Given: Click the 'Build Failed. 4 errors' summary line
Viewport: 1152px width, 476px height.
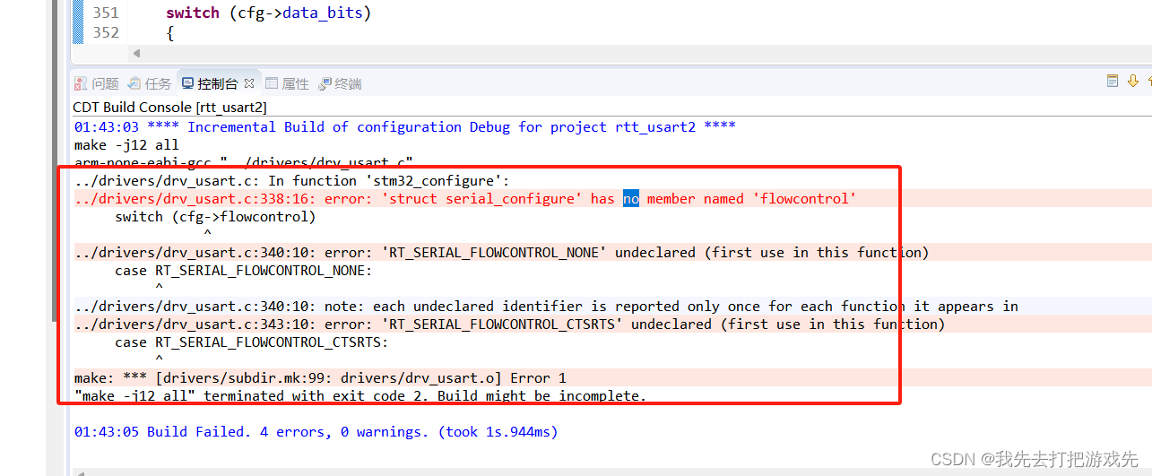Looking at the screenshot, I should point(316,431).
